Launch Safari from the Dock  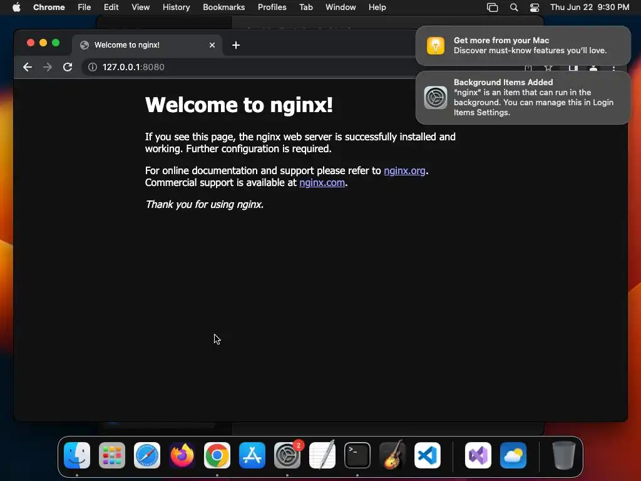pos(147,455)
